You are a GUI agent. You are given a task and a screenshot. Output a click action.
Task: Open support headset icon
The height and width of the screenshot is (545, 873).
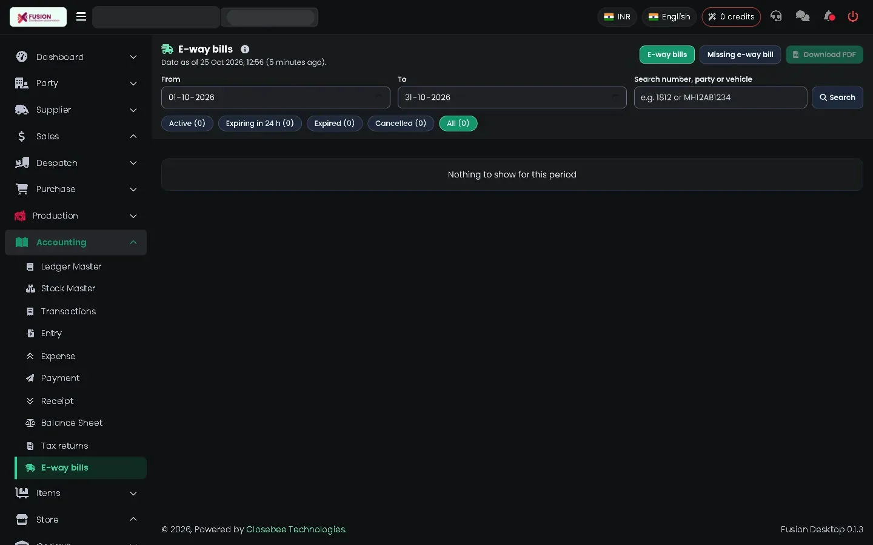776,16
